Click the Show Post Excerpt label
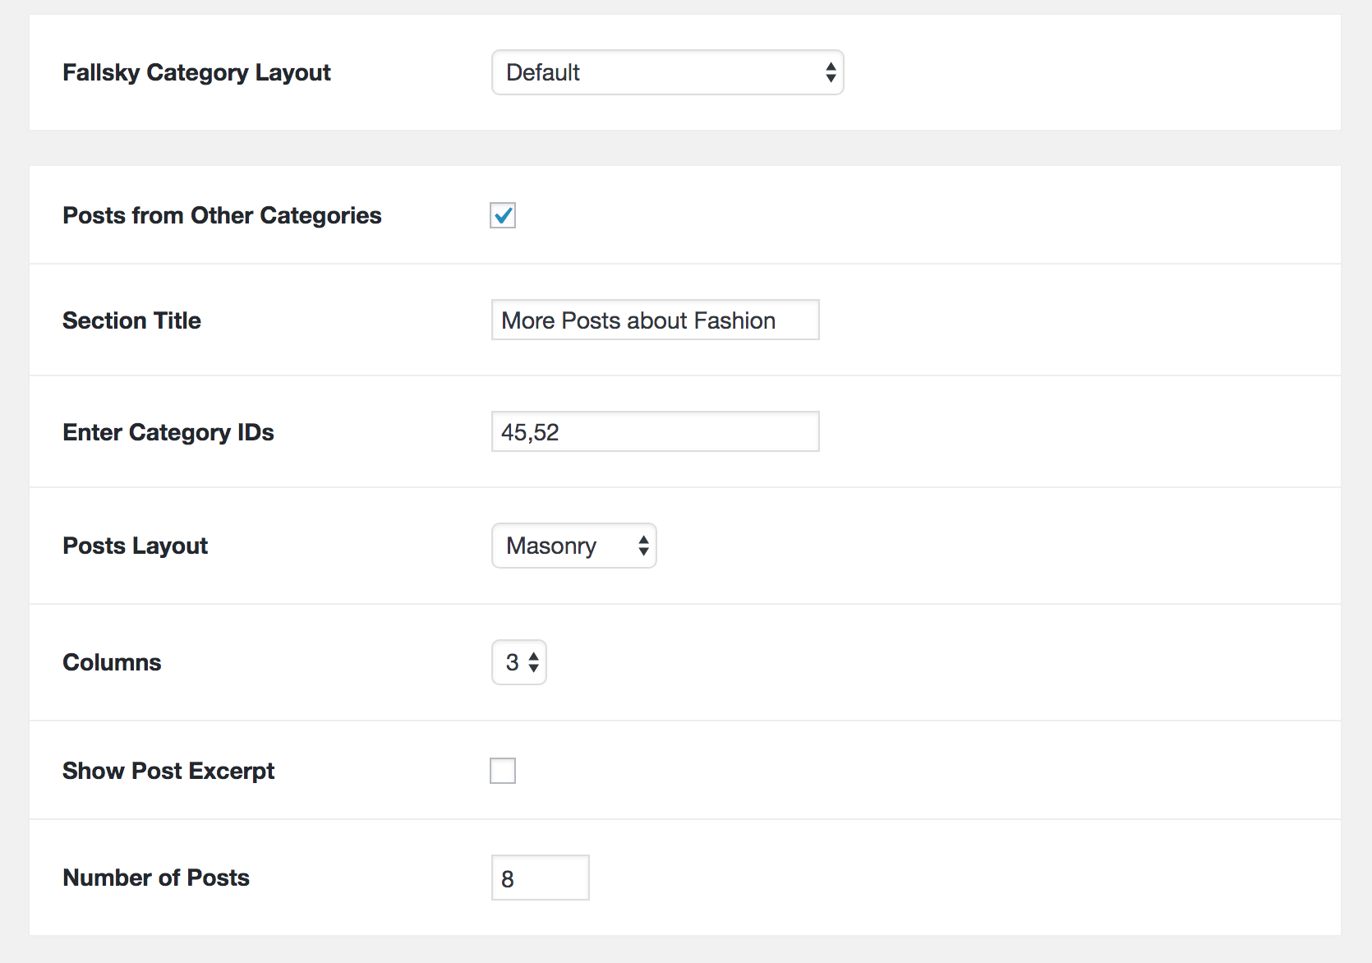 pyautogui.click(x=168, y=771)
